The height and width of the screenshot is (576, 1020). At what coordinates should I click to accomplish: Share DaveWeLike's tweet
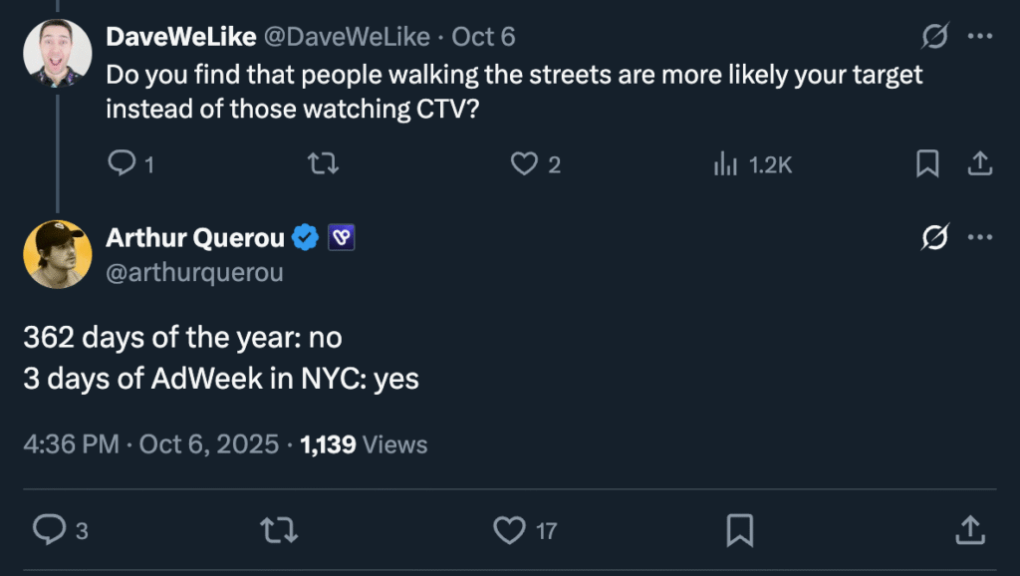click(x=979, y=163)
